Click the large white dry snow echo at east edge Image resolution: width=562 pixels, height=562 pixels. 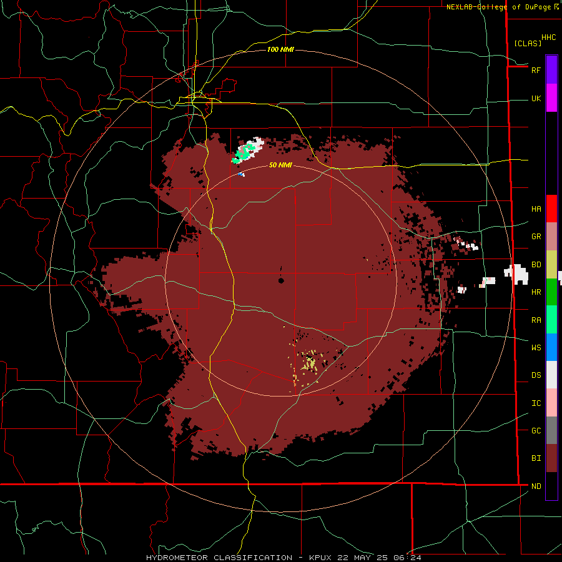pos(516,274)
